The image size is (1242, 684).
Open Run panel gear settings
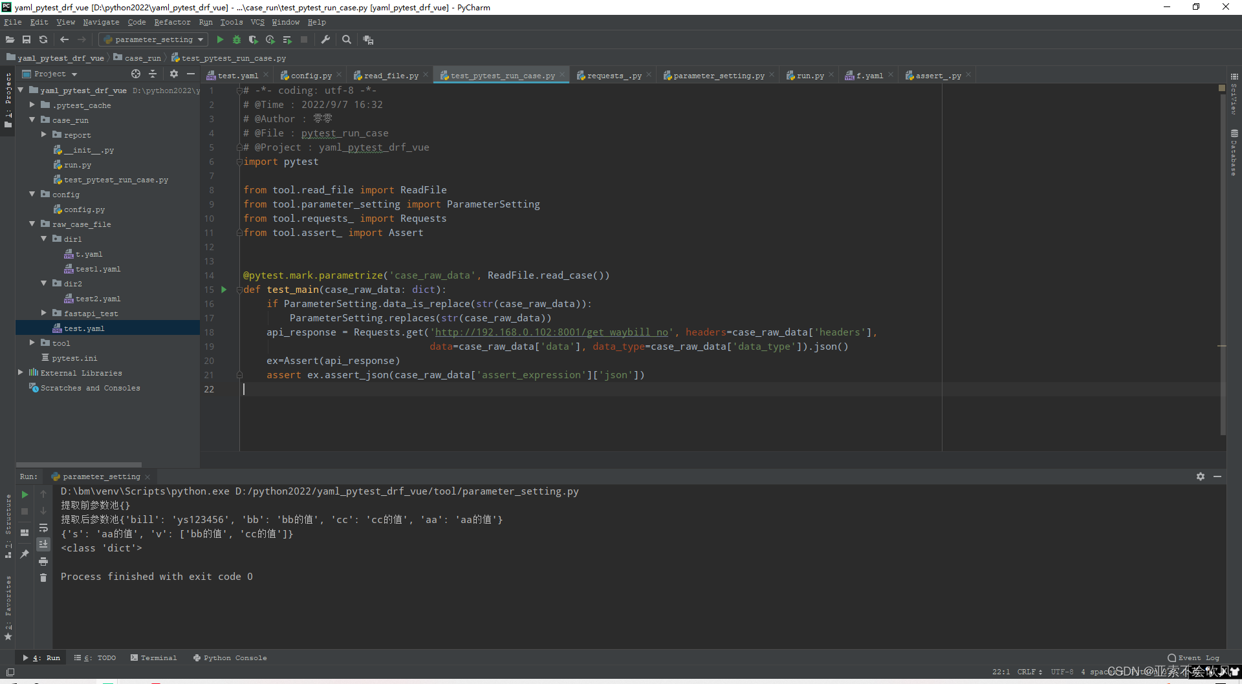[1201, 476]
